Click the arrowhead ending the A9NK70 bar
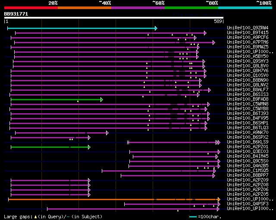Screen dimensions: 276x220 107,133
